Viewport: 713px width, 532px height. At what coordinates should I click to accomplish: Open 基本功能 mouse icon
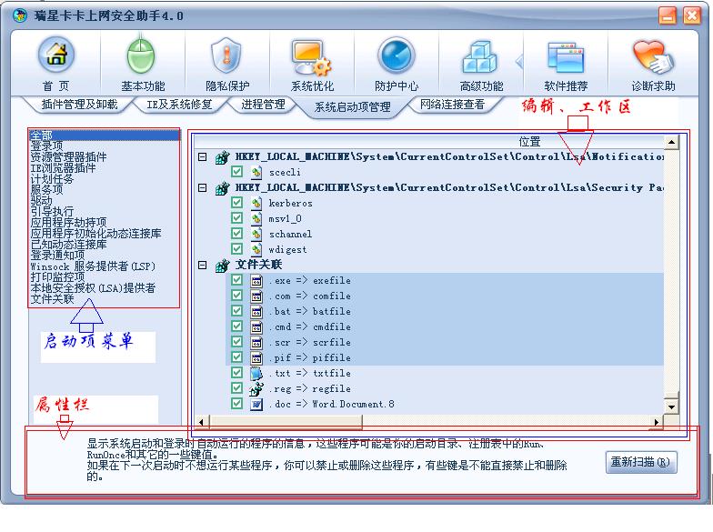pos(141,55)
